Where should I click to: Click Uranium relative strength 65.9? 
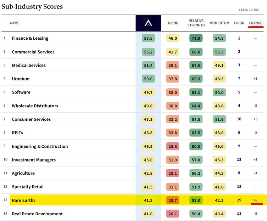pos(196,79)
